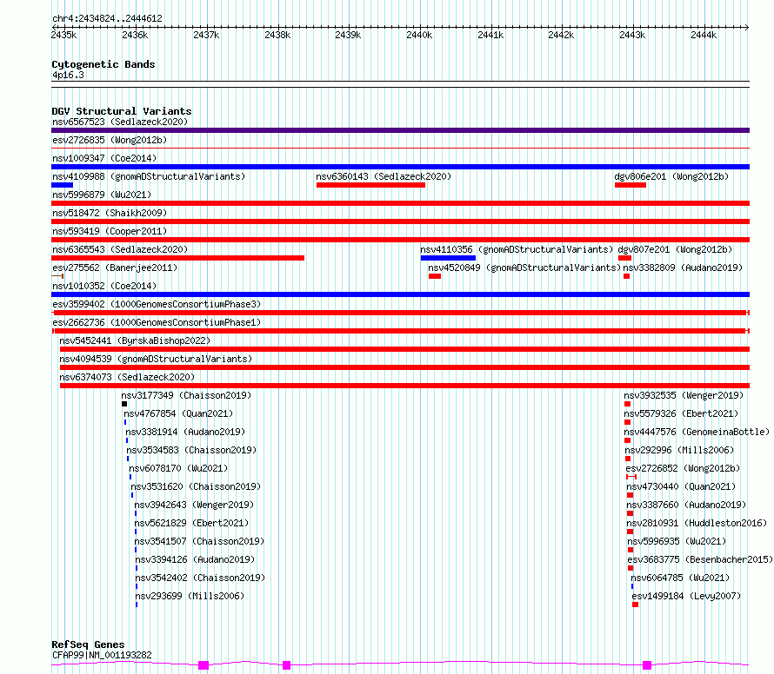Screen dimensions: 774x674
Task: Click the nsv1010352 (Coe2014) label
Action: [104, 286]
